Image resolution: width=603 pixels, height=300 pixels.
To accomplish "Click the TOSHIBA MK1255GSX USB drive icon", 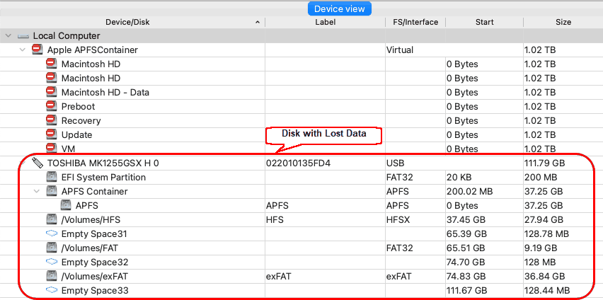I will click(38, 163).
